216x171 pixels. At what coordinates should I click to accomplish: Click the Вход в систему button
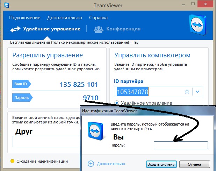pos(161,164)
